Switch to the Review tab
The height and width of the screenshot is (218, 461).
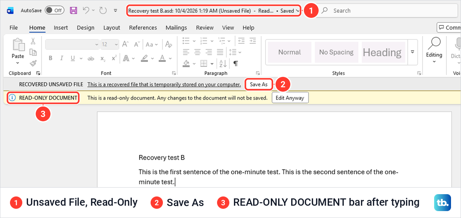click(x=205, y=28)
